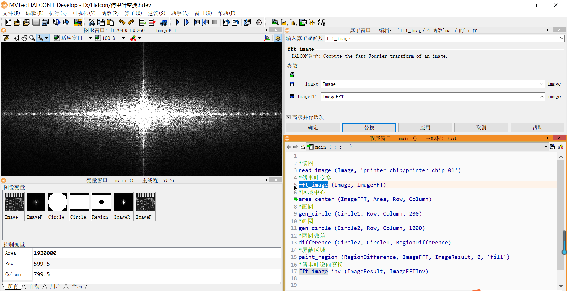Open the 适应窗口 dropdown arrow
Image resolution: width=567 pixels, height=291 pixels.
[x=90, y=38]
